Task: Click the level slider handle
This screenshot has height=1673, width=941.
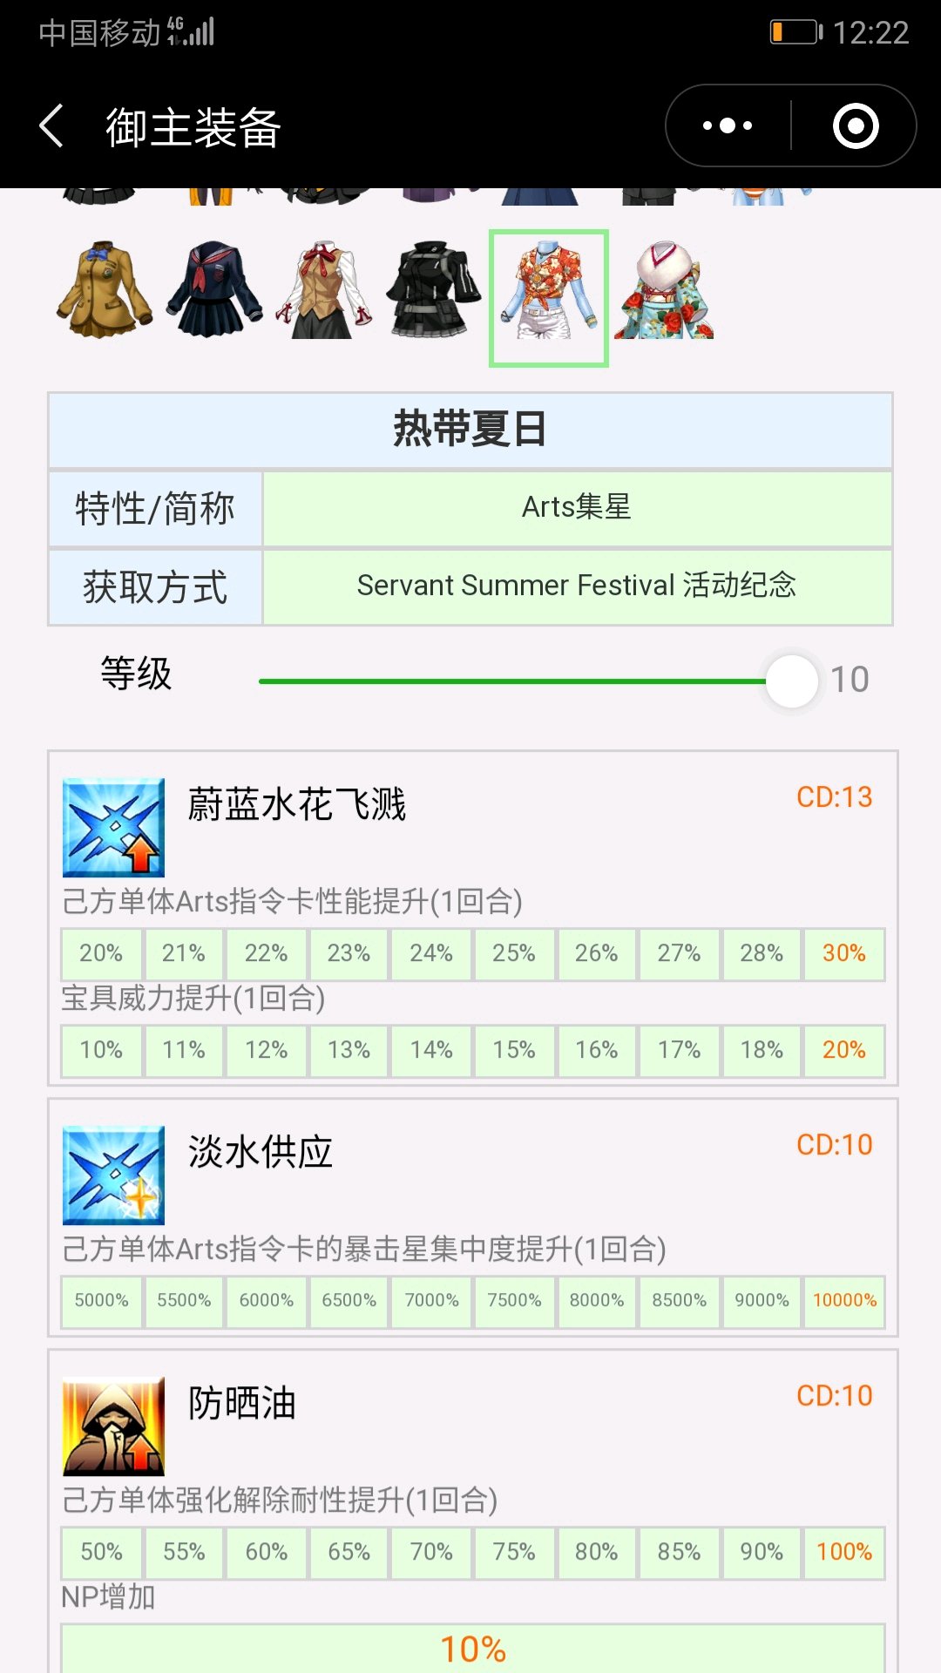Action: coord(791,681)
